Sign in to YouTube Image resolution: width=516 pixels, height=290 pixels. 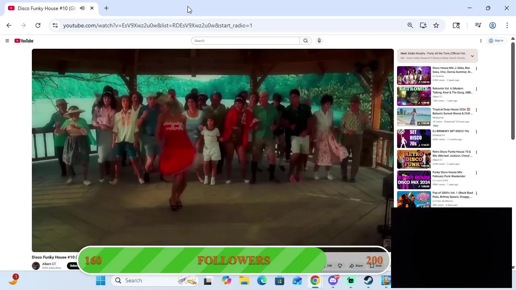pos(496,41)
